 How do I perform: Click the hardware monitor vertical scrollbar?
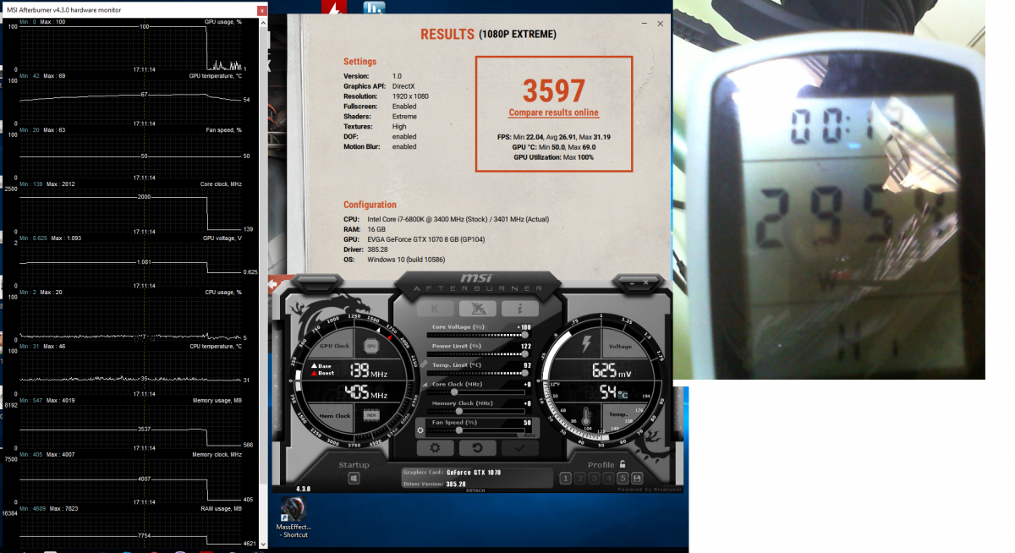(x=263, y=254)
